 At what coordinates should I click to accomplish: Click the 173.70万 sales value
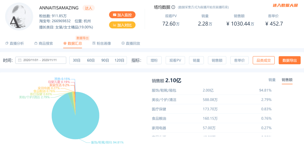pos(210,109)
